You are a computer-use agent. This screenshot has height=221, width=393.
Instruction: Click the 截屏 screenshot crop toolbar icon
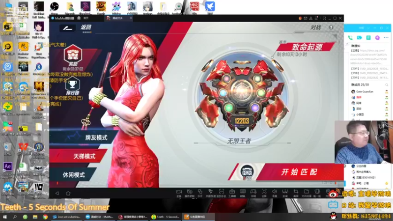pos(296,193)
